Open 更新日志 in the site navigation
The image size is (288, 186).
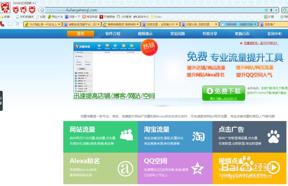[x=242, y=34]
